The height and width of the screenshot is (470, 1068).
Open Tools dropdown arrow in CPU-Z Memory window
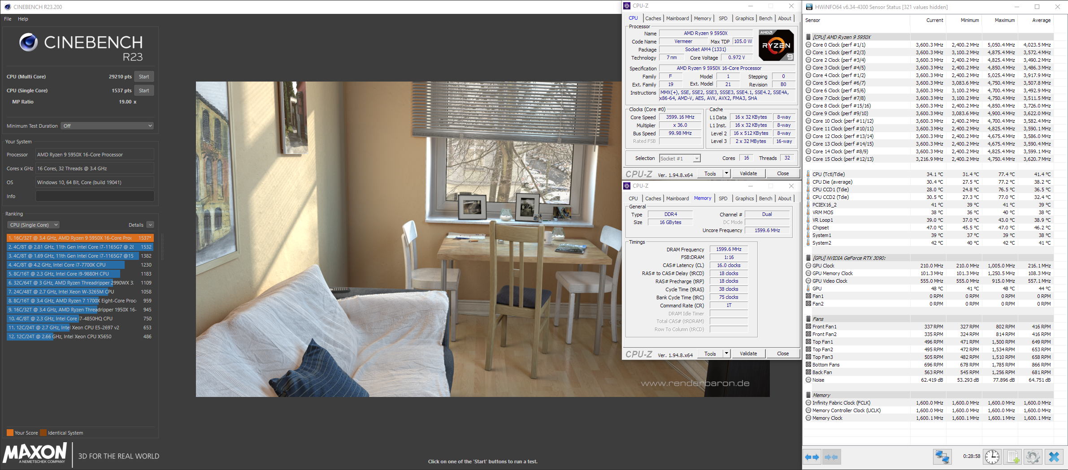tap(726, 354)
